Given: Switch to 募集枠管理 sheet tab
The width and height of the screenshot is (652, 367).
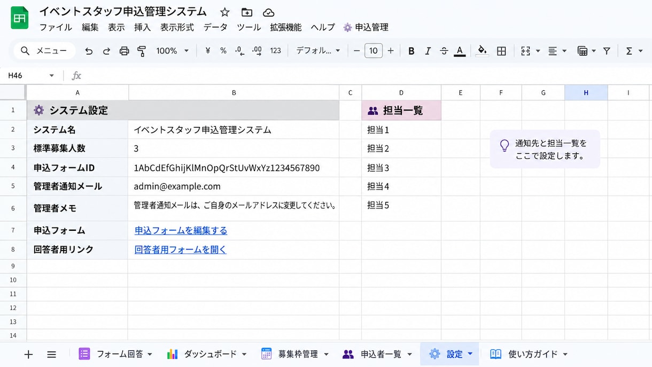Looking at the screenshot, I should 294,354.
